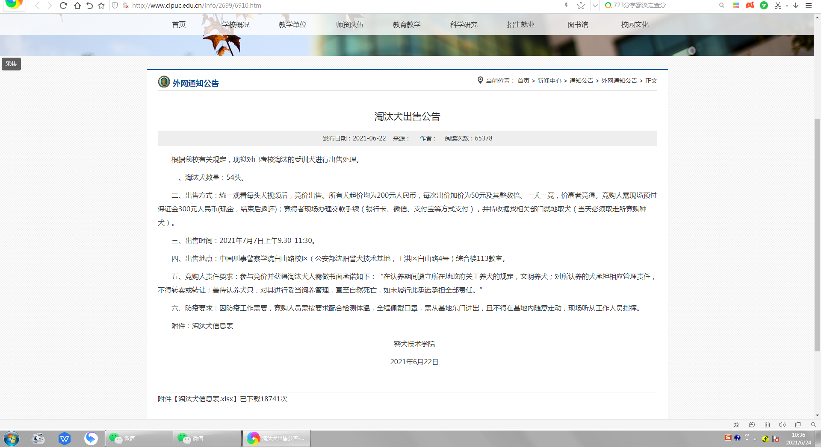The height and width of the screenshot is (447, 821).
Task: Open the 淘汰犬信息表 attachment link in body
Action: click(x=213, y=326)
